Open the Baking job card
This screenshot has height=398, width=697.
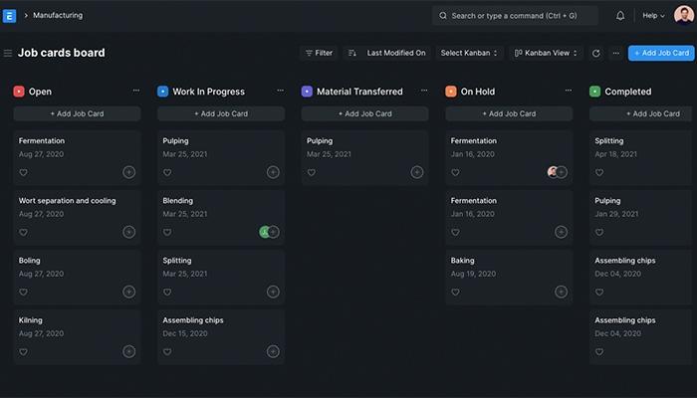(x=509, y=278)
